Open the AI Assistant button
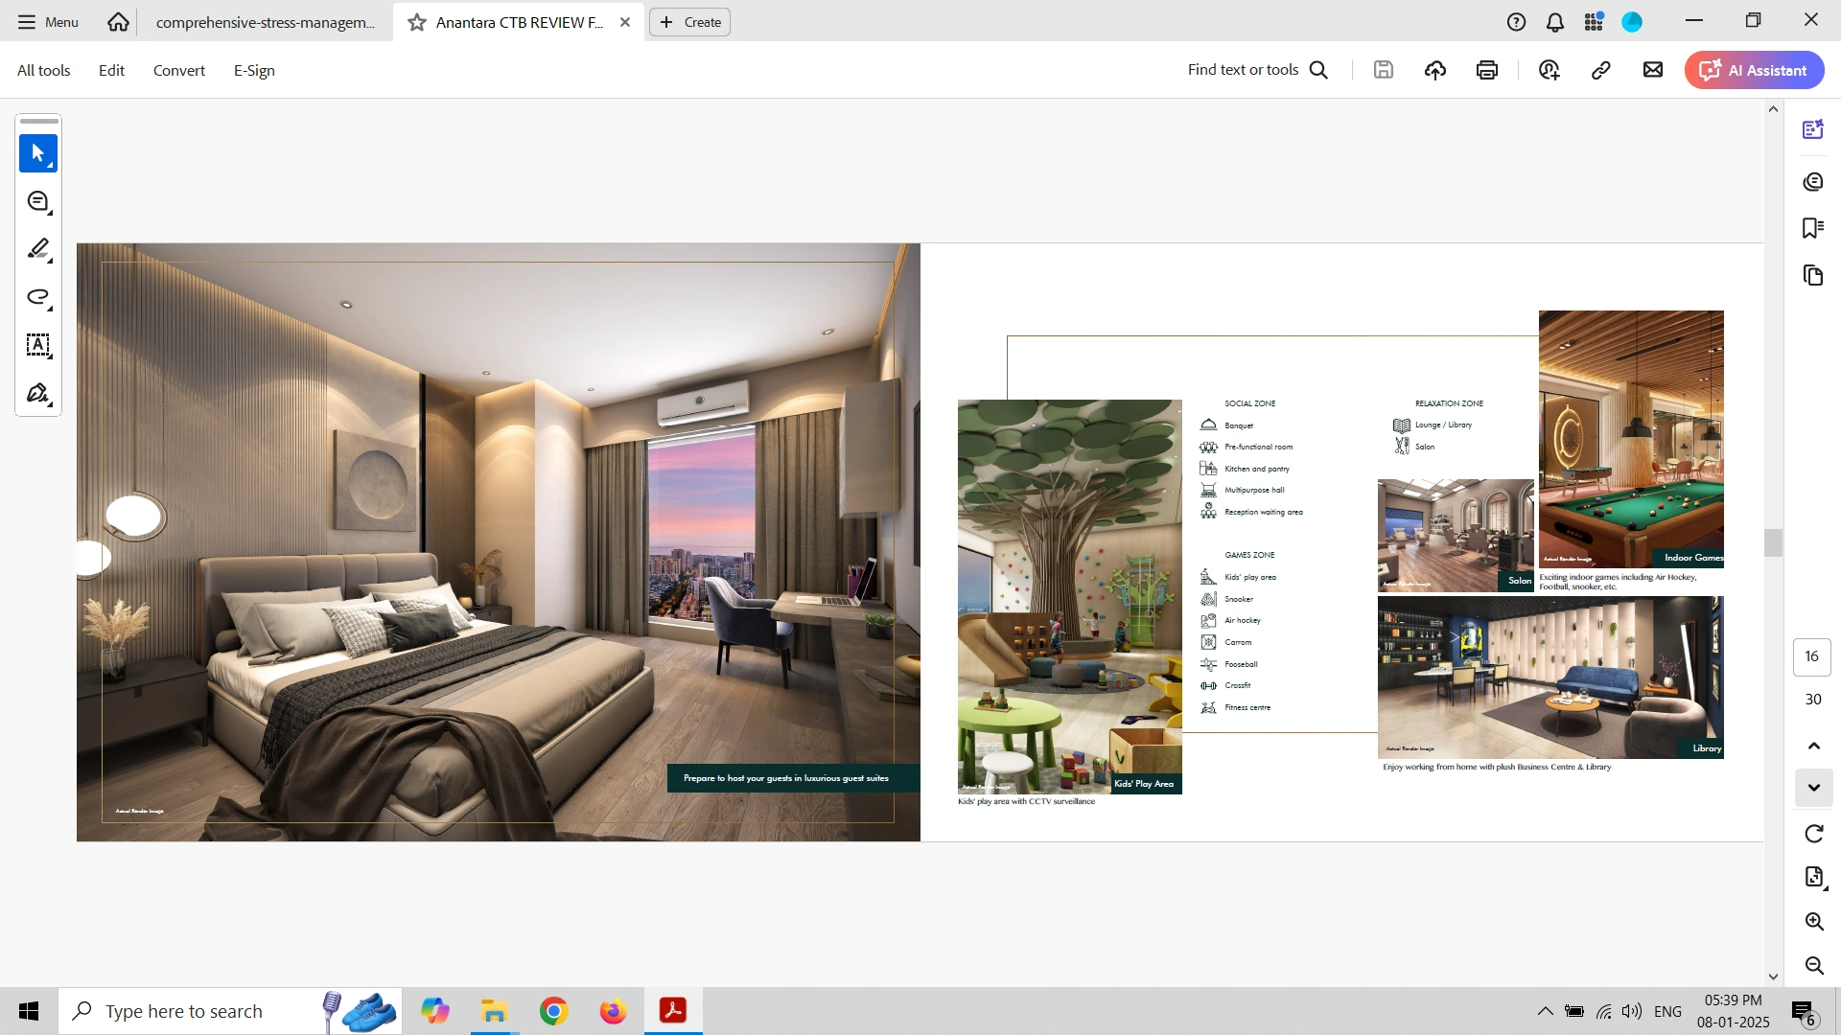Viewport: 1841px width, 1035px height. click(1754, 70)
